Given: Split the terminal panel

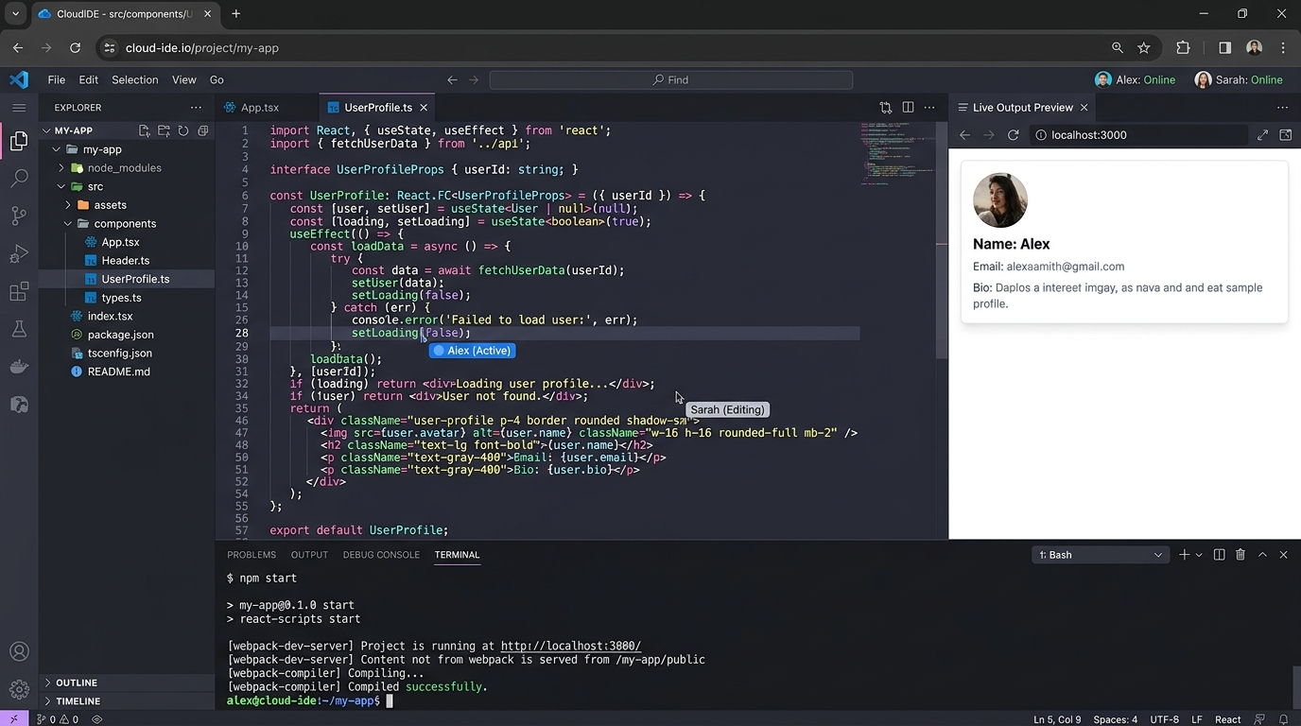Looking at the screenshot, I should coord(1219,555).
